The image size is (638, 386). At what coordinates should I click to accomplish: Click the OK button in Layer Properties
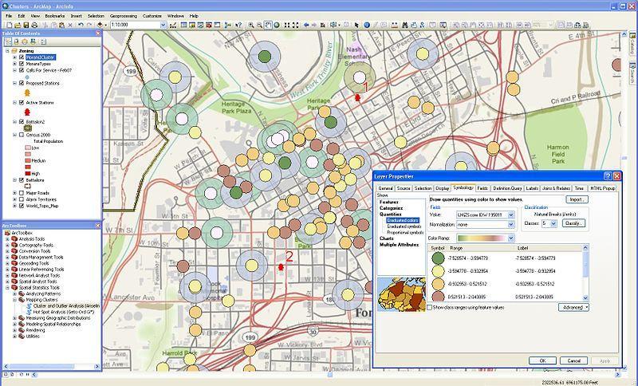[x=542, y=360]
